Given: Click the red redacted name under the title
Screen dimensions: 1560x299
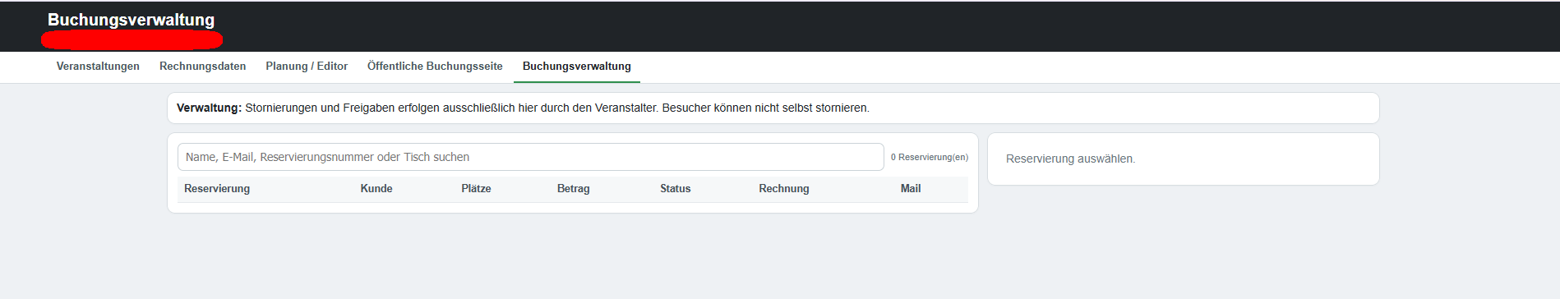Looking at the screenshot, I should pyautogui.click(x=132, y=39).
